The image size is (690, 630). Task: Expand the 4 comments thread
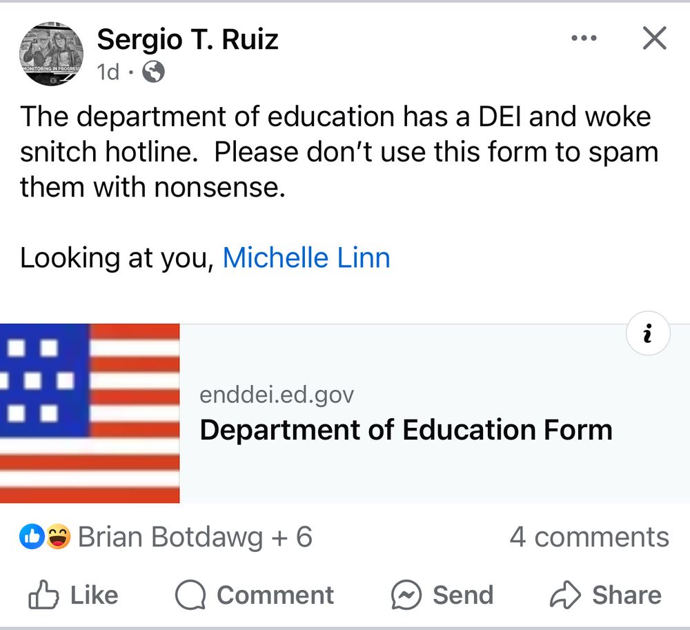coord(589,537)
